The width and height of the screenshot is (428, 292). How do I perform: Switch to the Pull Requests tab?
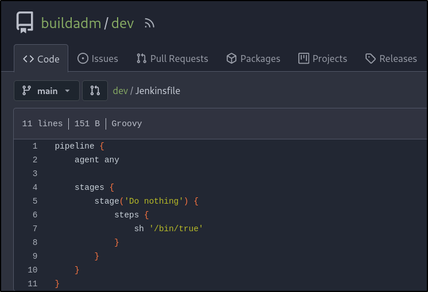[172, 59]
